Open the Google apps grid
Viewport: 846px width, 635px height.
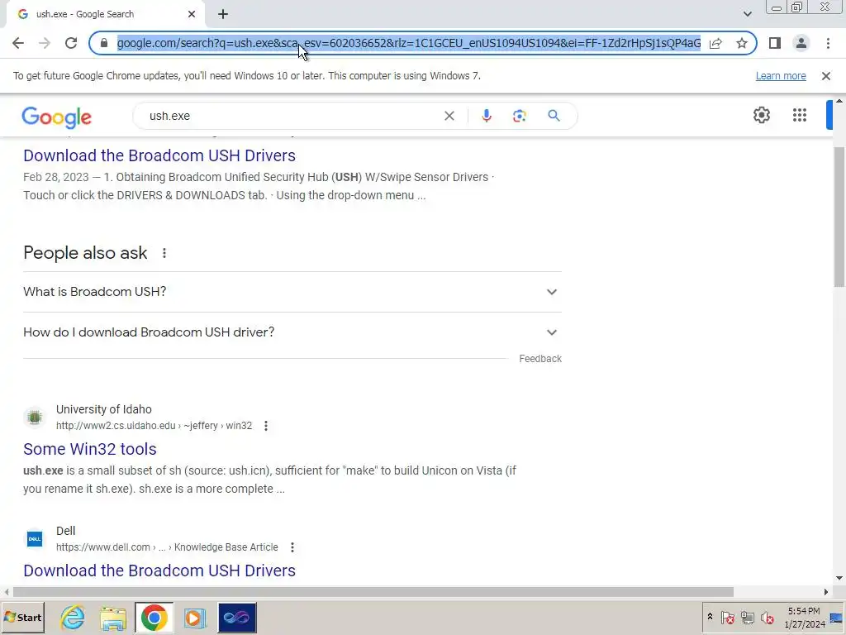coord(800,115)
